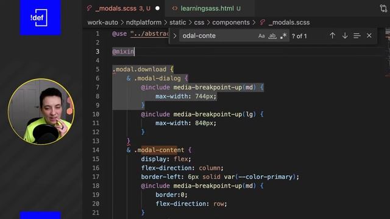Click flex-direction: column declaration
The height and width of the screenshot is (219, 390).
pyautogui.click(x=182, y=168)
